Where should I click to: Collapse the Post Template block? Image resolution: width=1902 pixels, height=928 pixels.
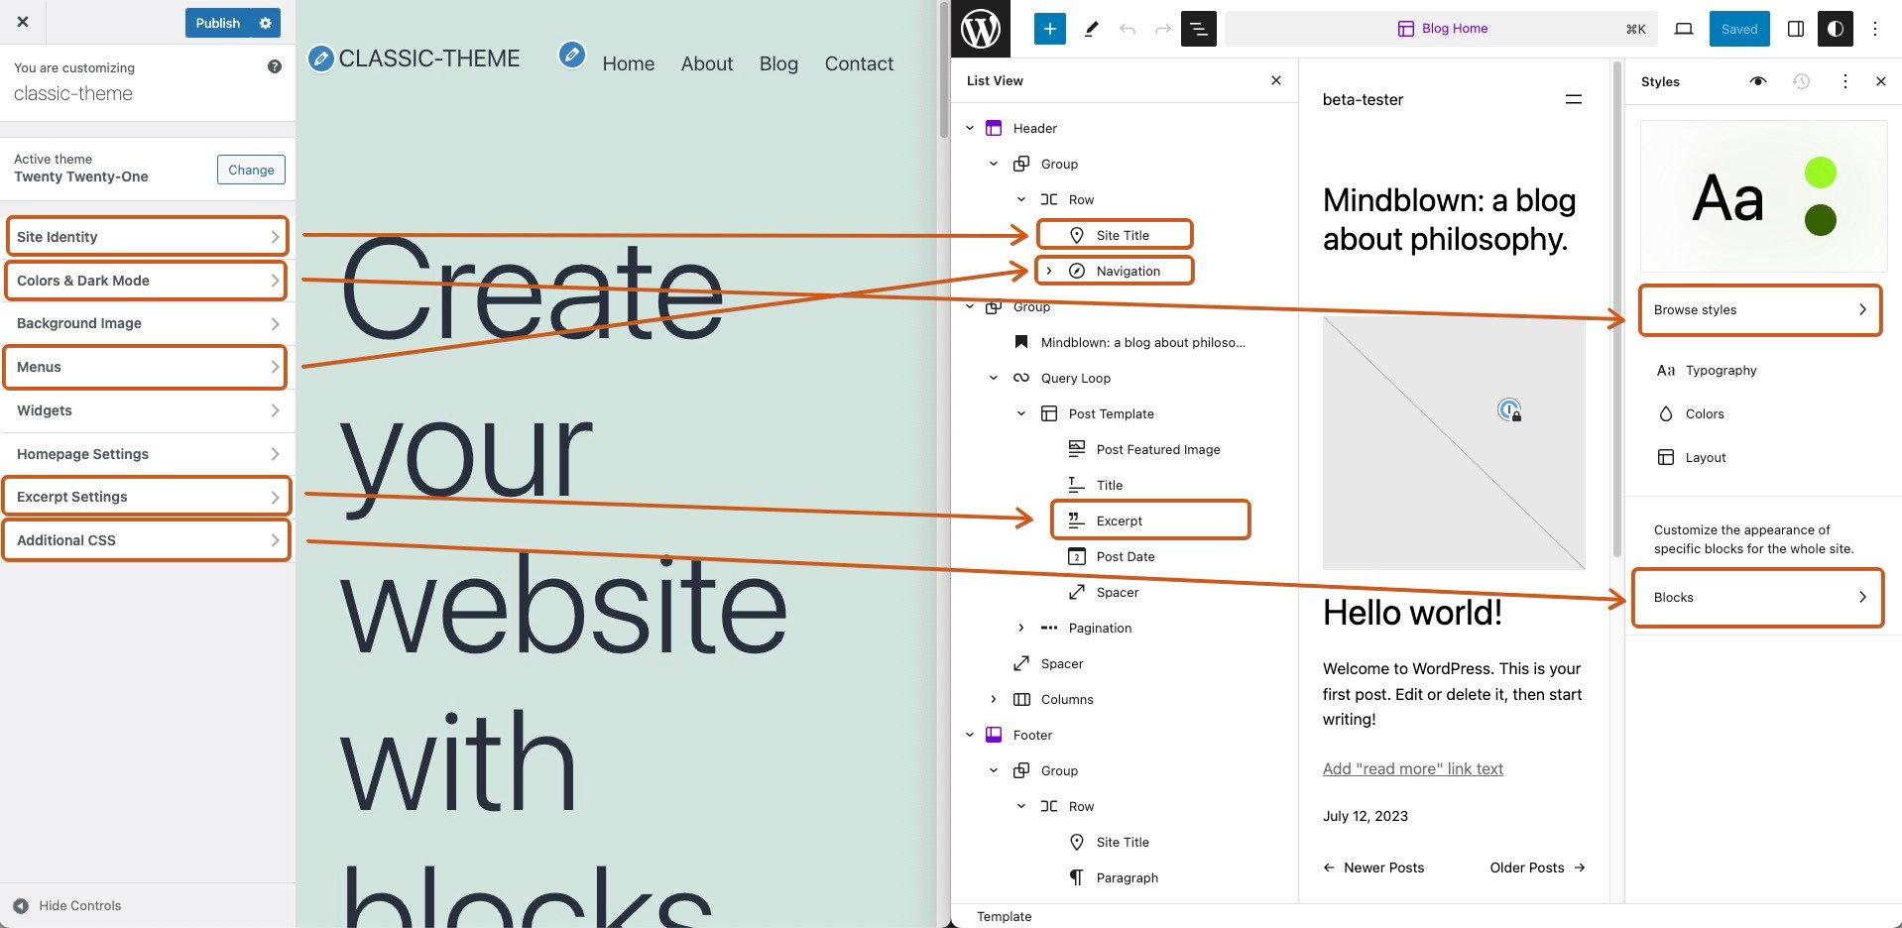tap(1021, 413)
